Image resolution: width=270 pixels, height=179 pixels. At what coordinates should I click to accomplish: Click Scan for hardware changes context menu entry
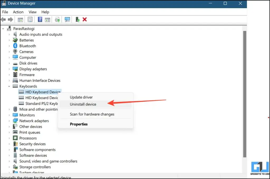click(92, 114)
